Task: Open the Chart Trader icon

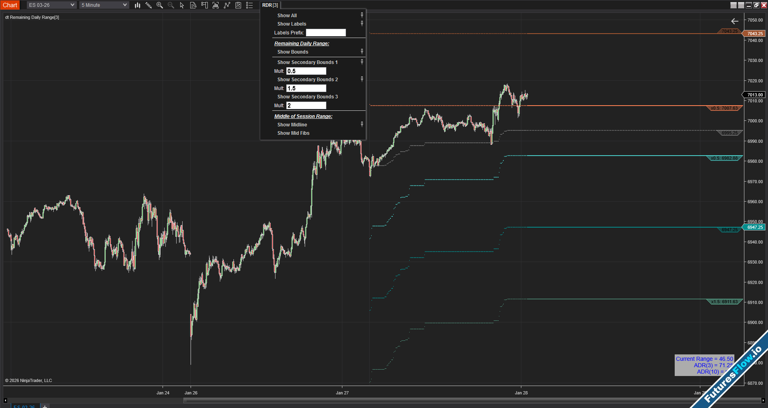Action: 204,5
